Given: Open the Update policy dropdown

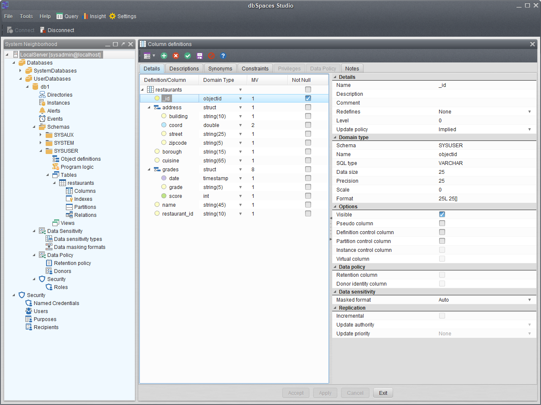Looking at the screenshot, I should (x=529, y=130).
